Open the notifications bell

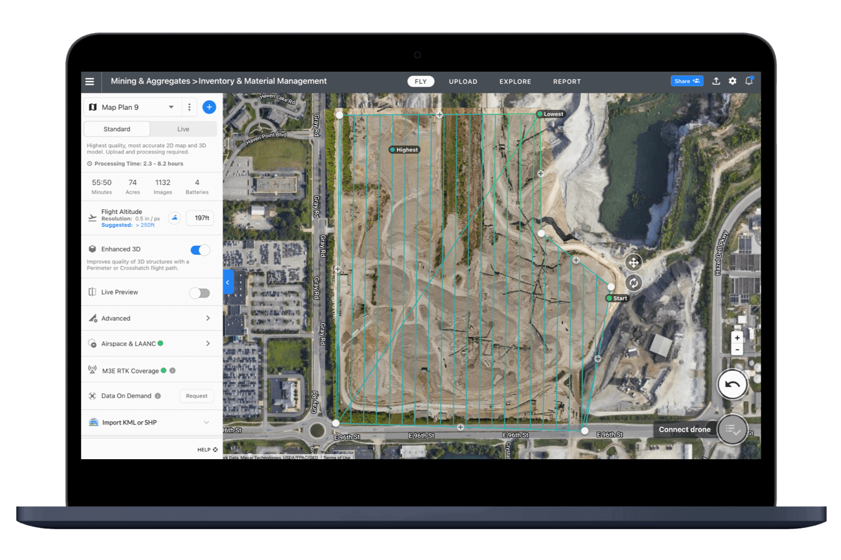[x=749, y=81]
